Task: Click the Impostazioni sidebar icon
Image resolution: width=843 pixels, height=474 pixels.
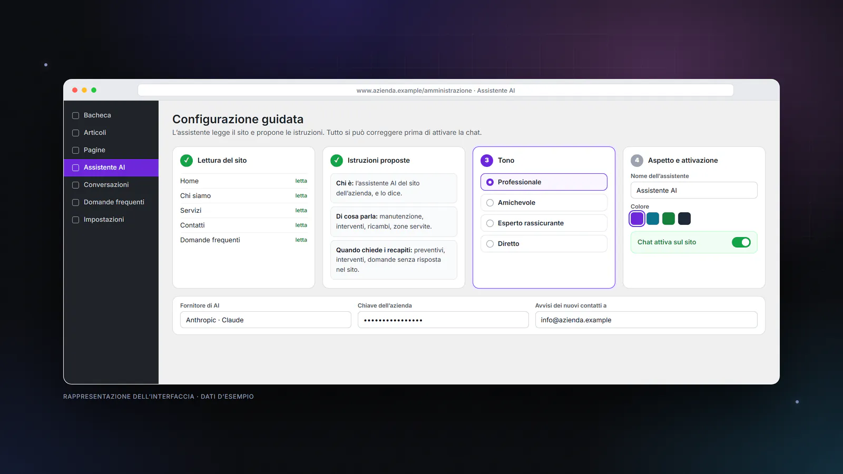Action: pos(75,220)
